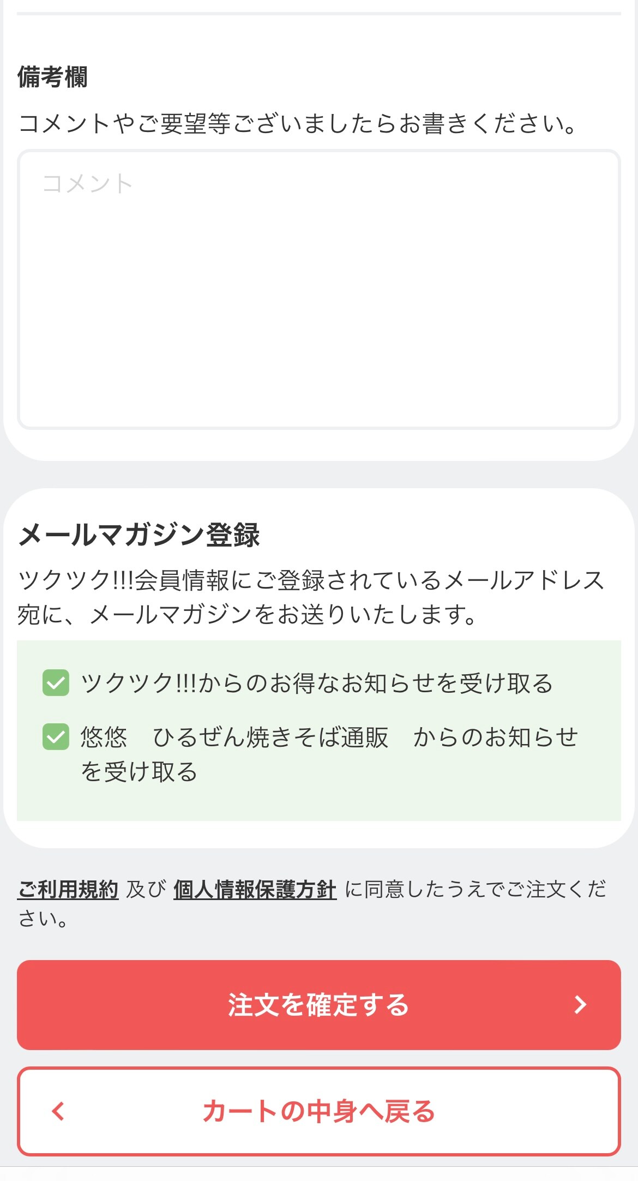This screenshot has width=638, height=1181.
Task: Click the コメントやご要望等ございましたら instruction text
Action: [x=297, y=124]
